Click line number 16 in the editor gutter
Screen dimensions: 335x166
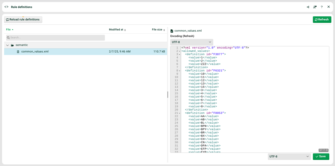pyautogui.click(x=176, y=97)
